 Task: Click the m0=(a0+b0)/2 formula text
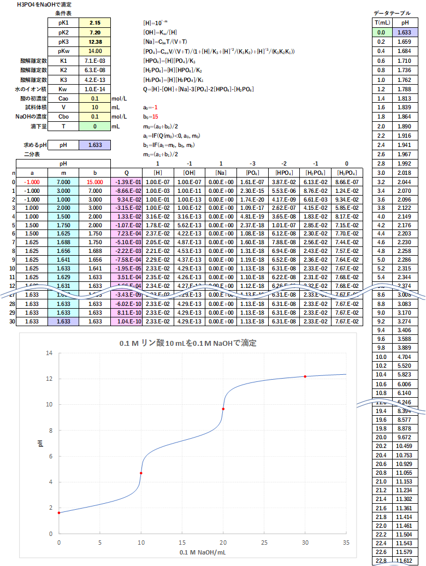[x=161, y=126]
